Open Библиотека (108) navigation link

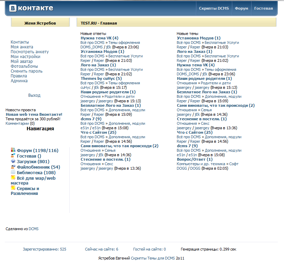[x=36, y=173]
